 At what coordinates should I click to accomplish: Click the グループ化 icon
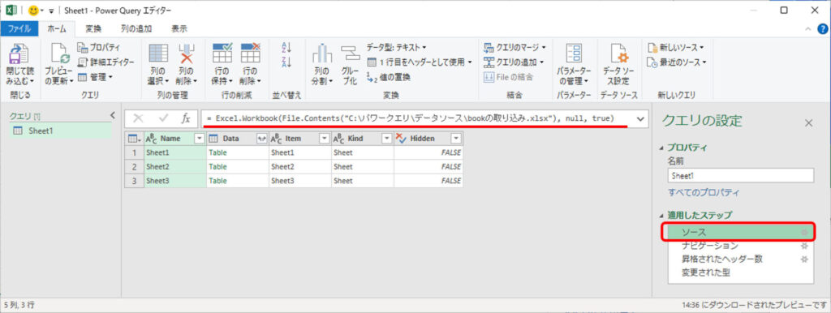click(x=350, y=54)
